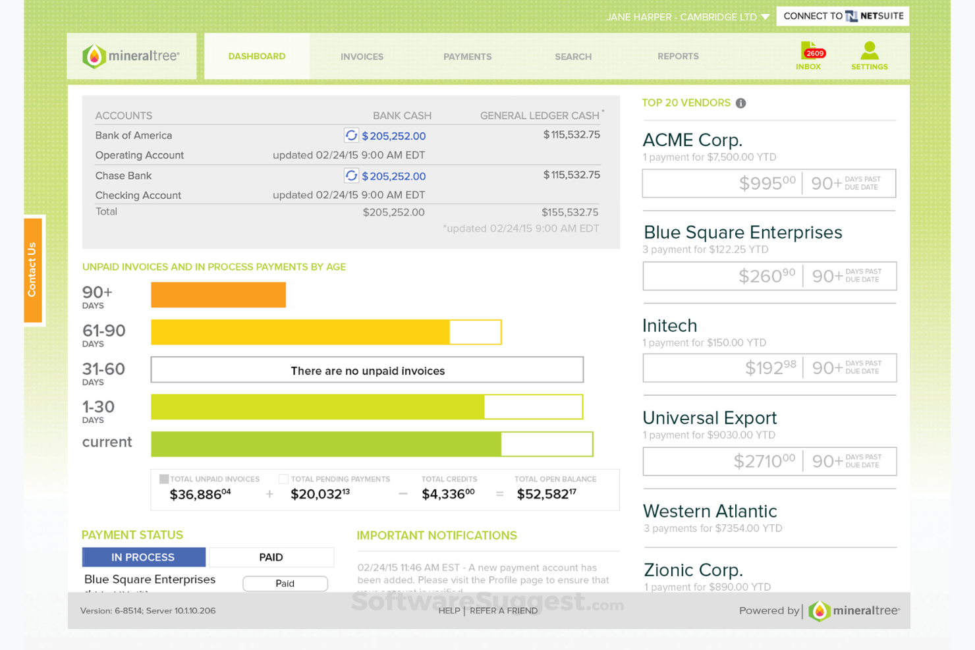Click the General Ledger Cash column header
The width and height of the screenshot is (975, 650).
pyautogui.click(x=540, y=116)
